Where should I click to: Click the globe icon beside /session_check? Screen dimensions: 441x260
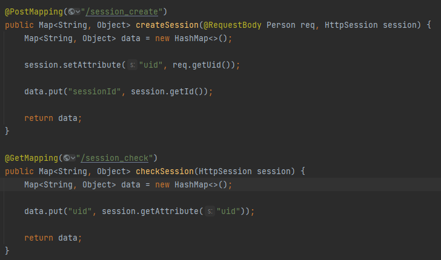tap(67, 158)
